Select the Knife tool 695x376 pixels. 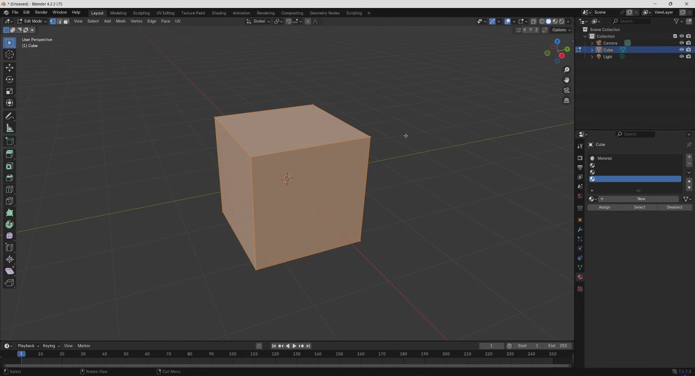[x=9, y=201]
